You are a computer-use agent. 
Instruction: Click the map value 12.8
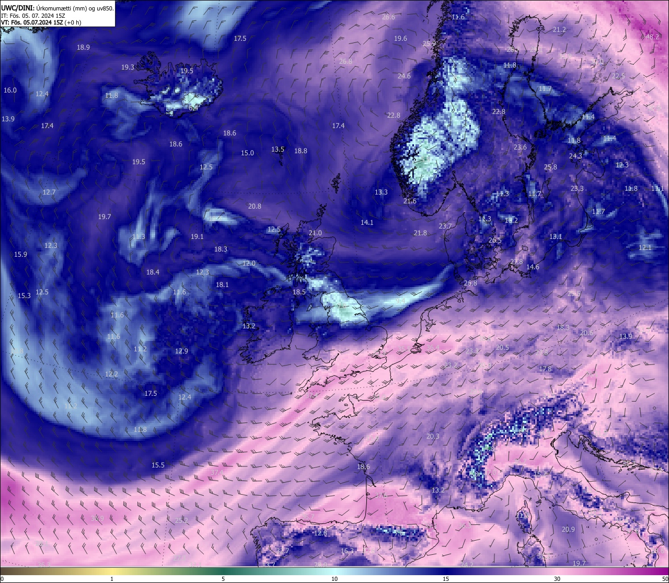click(320, 533)
